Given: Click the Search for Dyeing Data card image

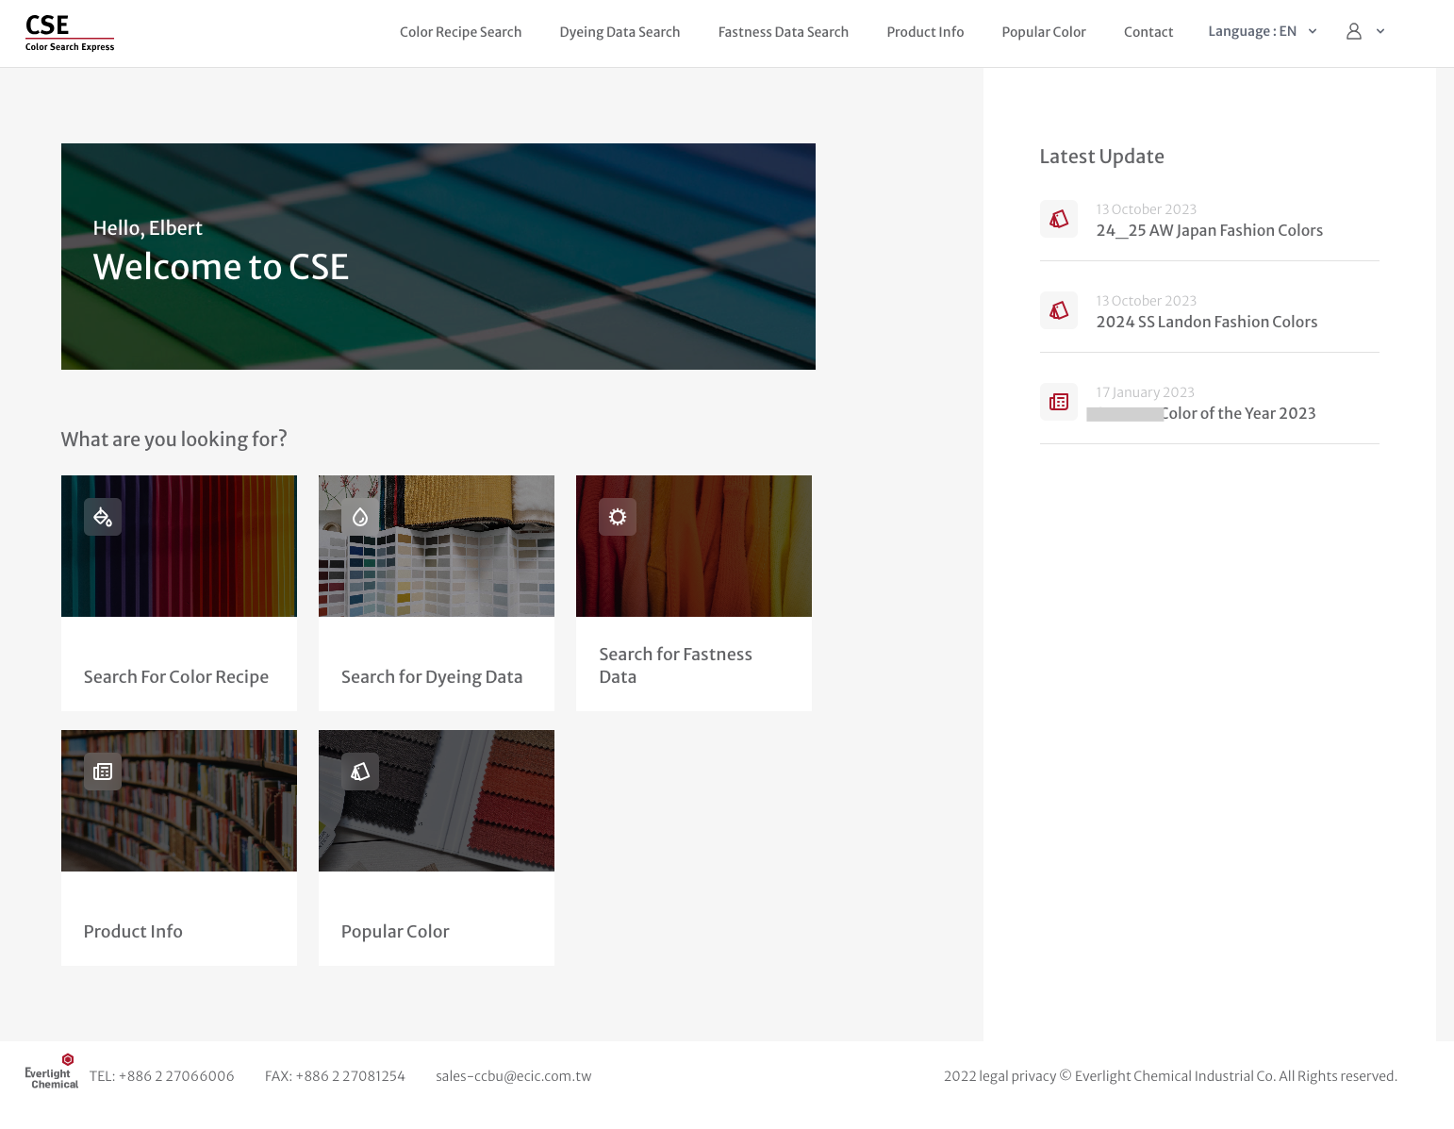Looking at the screenshot, I should pos(436,545).
